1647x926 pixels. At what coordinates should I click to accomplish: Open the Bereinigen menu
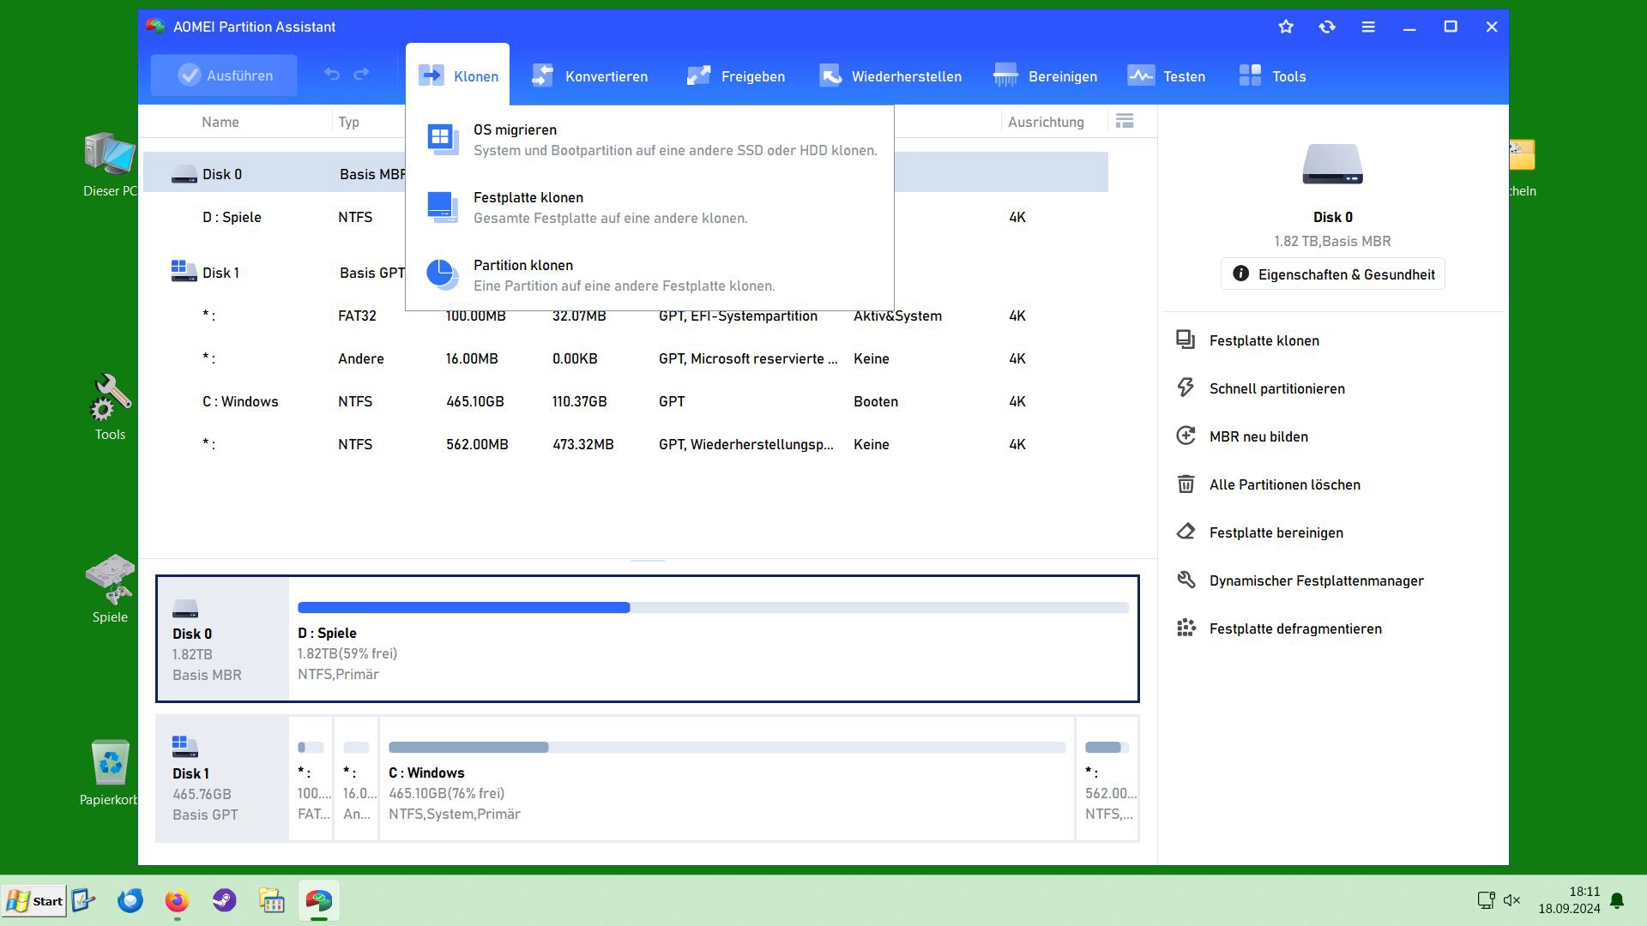[x=1045, y=76]
